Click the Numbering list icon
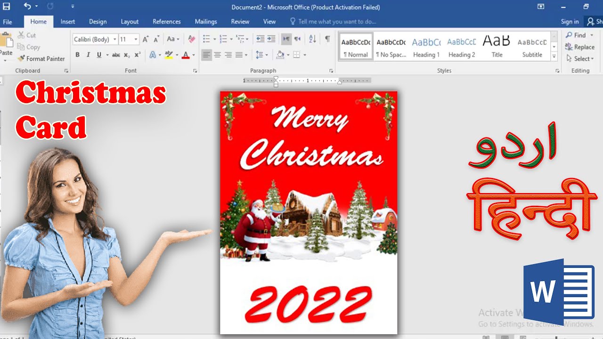The height and width of the screenshot is (339, 603). (x=223, y=40)
